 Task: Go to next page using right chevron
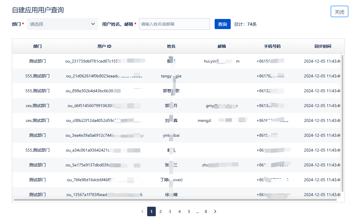(x=215, y=211)
